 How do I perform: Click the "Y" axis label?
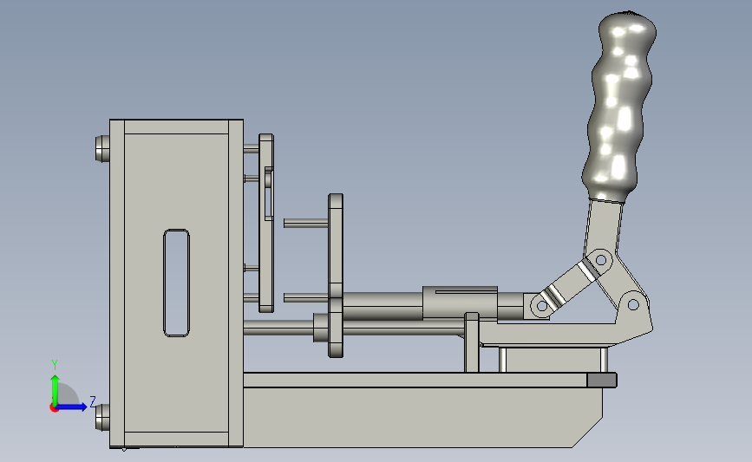point(55,365)
